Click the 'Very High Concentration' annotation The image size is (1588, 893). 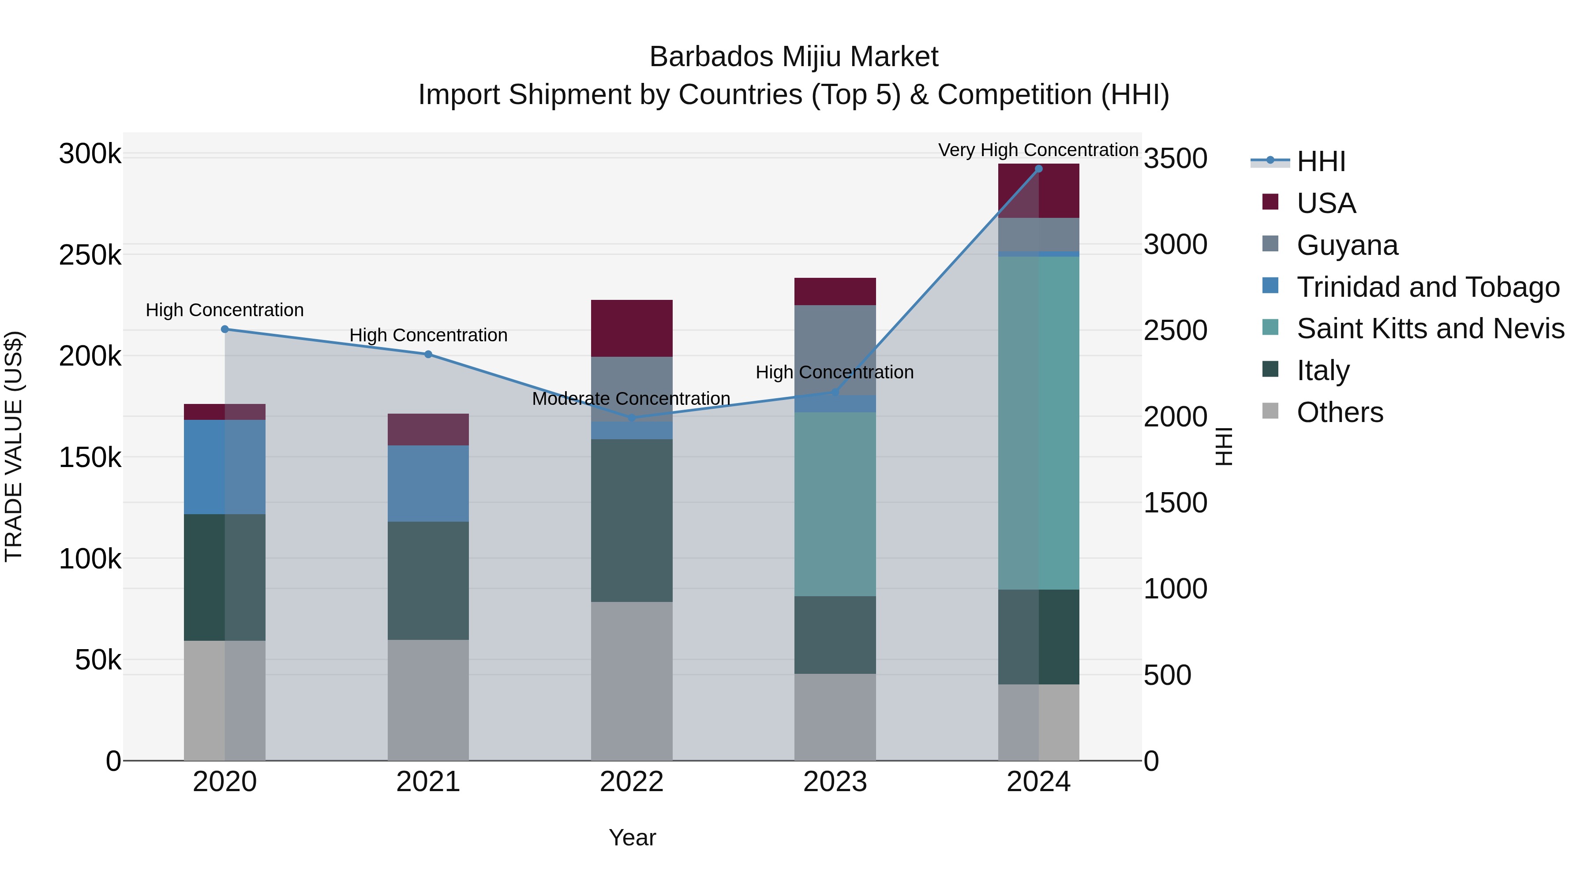1038,150
